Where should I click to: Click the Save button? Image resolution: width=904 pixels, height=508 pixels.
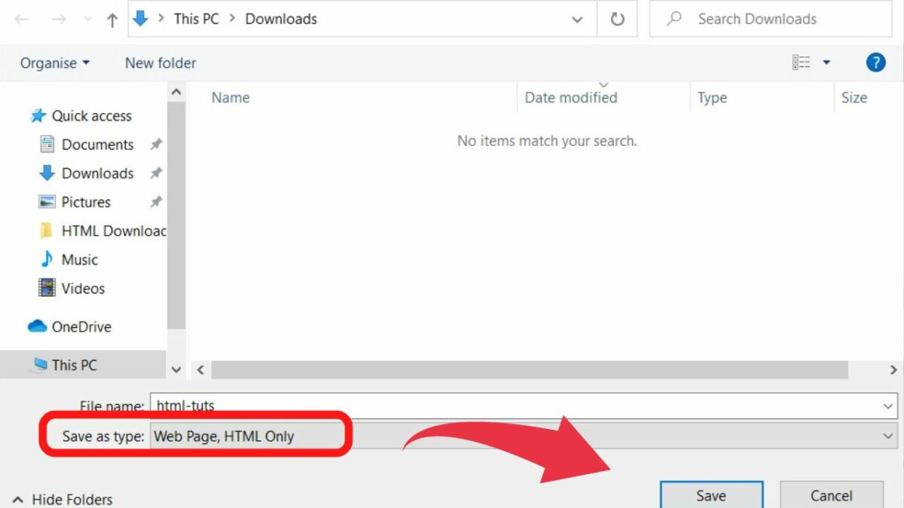(710, 495)
